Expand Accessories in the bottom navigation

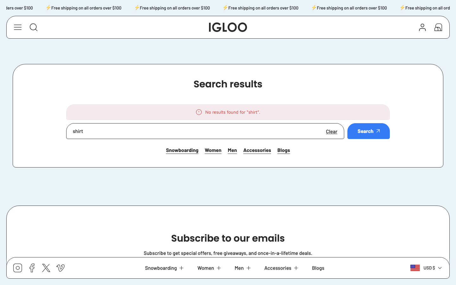pos(282,268)
